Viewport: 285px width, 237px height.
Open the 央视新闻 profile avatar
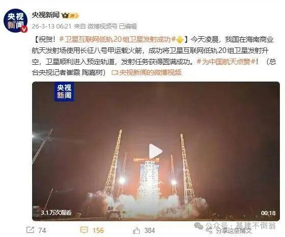pos(15,21)
